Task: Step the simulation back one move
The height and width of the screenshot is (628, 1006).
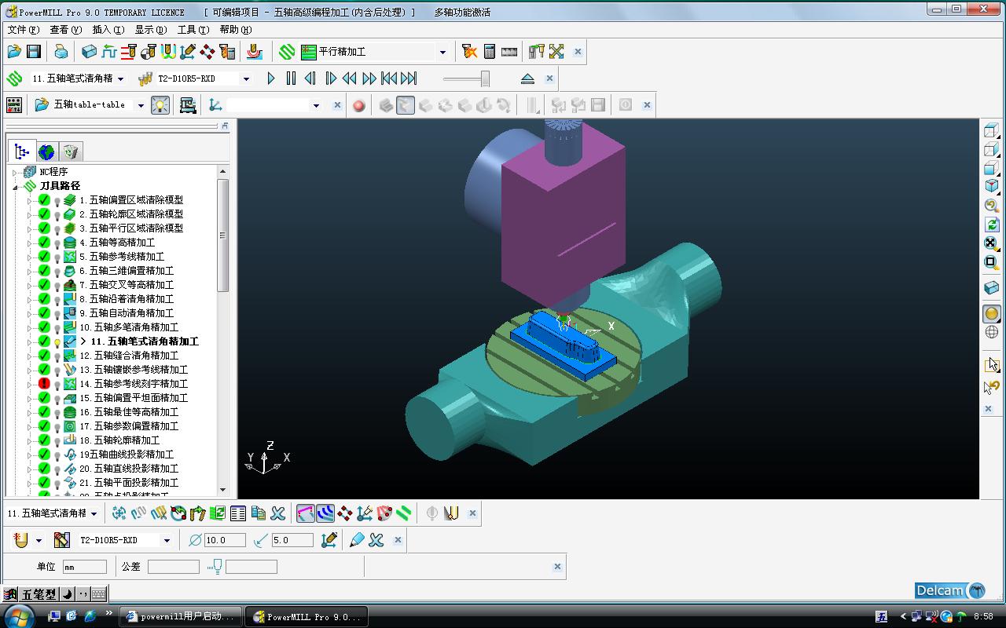Action: point(310,78)
